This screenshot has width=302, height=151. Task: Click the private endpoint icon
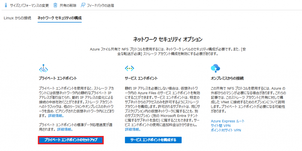coord(43,68)
